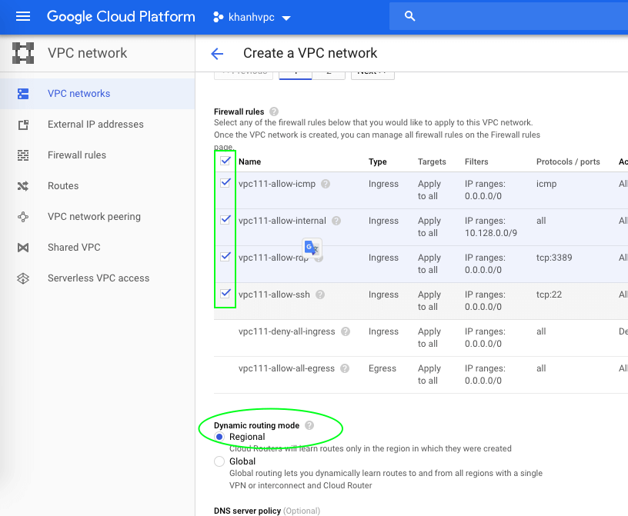Screen dimensions: 628x516
Task: Open help tooltip for Dynamic routing mode
Action: (x=309, y=424)
